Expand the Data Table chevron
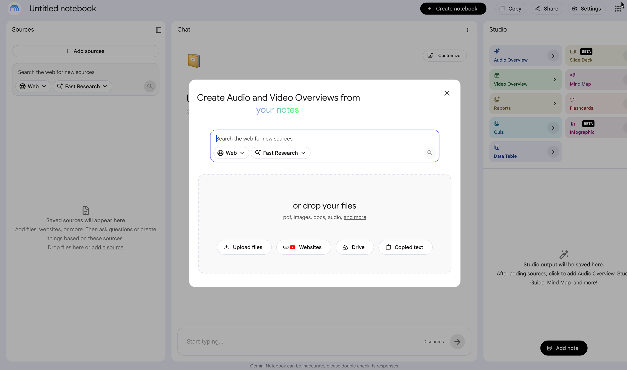This screenshot has height=370, width=627. click(x=553, y=152)
